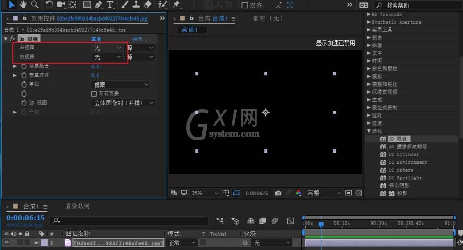Open the composition panel hamburger menu
The image size is (463, 250).
tap(233, 19)
